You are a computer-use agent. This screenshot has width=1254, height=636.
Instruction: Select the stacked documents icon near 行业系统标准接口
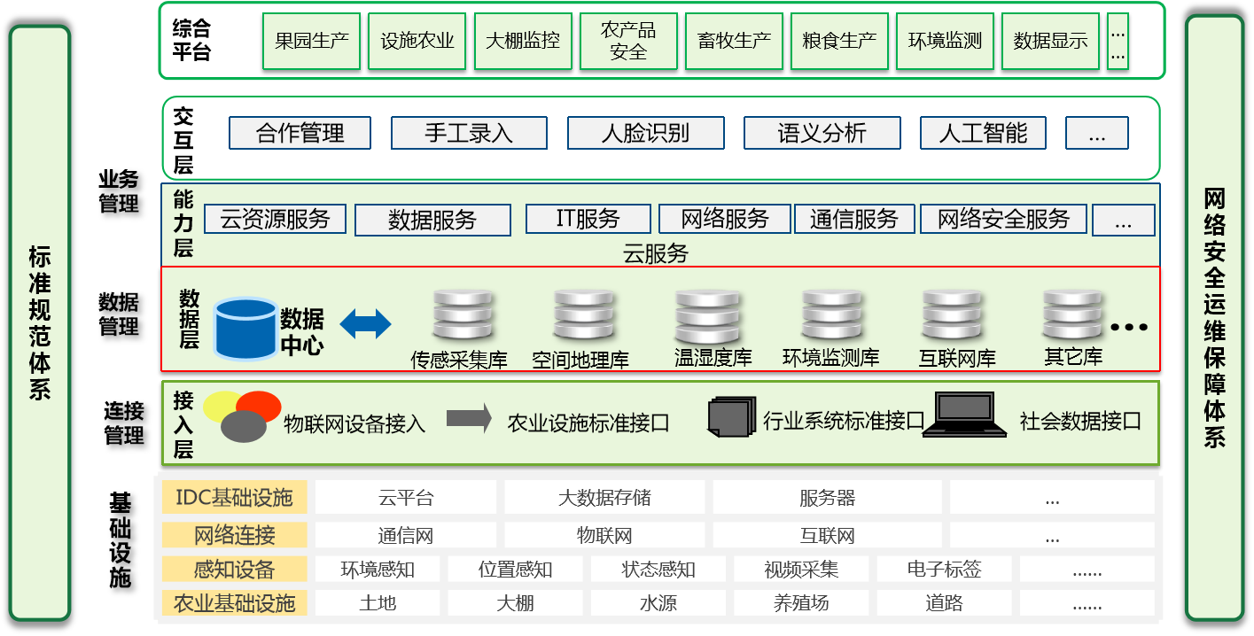point(731,416)
